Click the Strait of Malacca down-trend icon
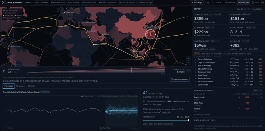The width and height of the screenshot is (265, 131). coord(195,59)
